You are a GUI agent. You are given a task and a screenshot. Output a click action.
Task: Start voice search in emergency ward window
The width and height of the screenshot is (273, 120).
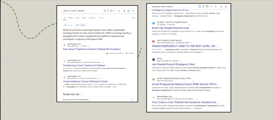click(221, 6)
